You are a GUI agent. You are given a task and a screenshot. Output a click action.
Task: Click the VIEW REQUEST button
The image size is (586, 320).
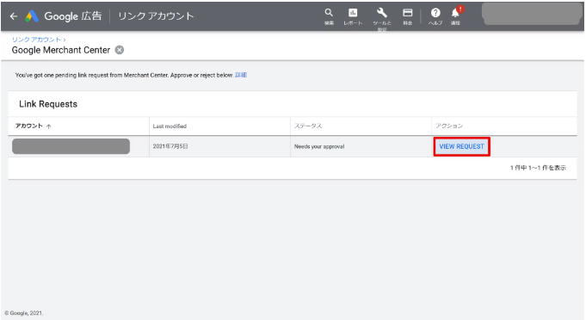[x=461, y=146]
